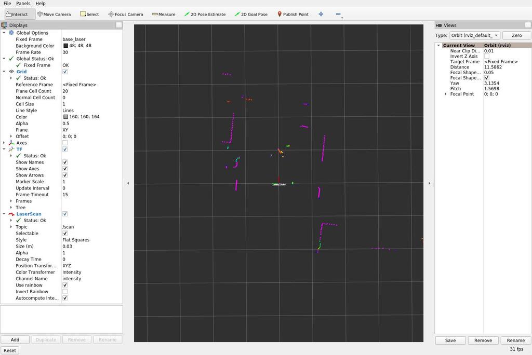This screenshot has width=532, height=355.
Task: Expand the Axes display node
Action: tap(4, 143)
